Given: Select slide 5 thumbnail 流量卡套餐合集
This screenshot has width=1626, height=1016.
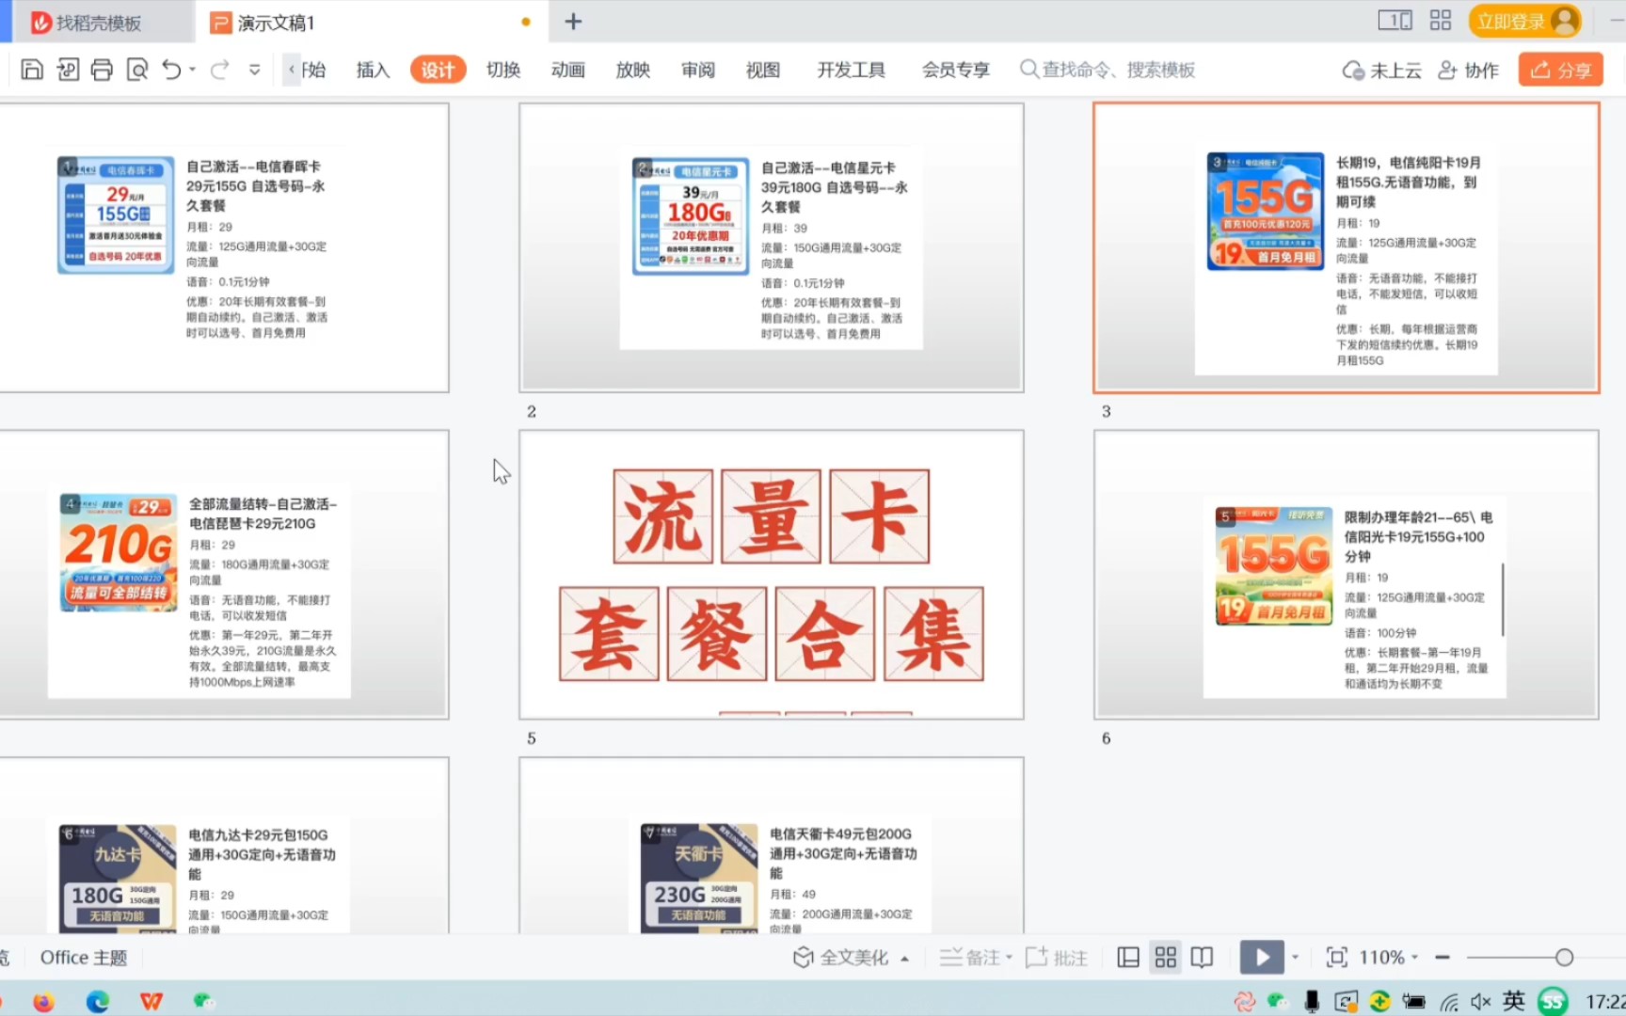Looking at the screenshot, I should 772,575.
